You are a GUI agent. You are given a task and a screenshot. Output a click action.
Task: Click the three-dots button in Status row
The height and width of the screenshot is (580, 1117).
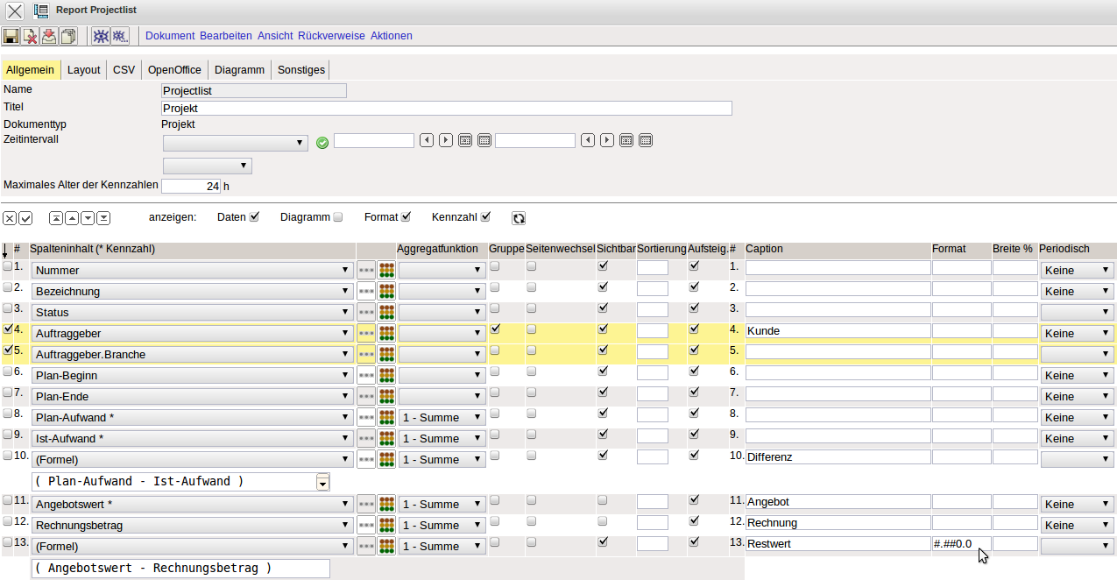(366, 313)
